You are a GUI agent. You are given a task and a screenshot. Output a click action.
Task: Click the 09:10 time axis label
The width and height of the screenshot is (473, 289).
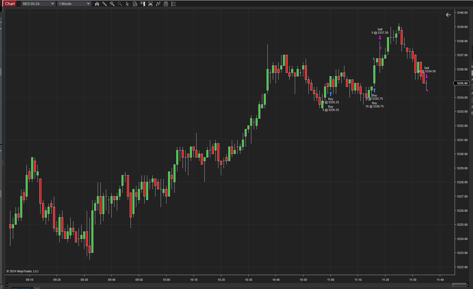30,280
